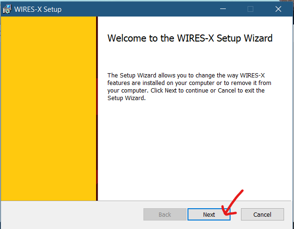This screenshot has height=229, width=294.
Task: Click the greyed-out Back button
Action: pos(165,214)
